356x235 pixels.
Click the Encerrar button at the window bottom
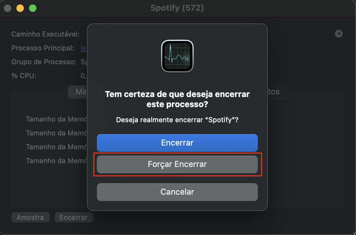(x=74, y=217)
